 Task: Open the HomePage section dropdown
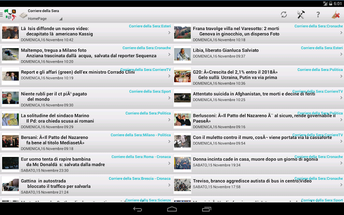tap(45, 18)
